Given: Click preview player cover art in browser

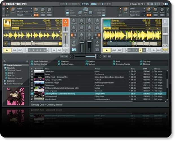Looking at the screenshot, I should pyautogui.click(x=16, y=97).
